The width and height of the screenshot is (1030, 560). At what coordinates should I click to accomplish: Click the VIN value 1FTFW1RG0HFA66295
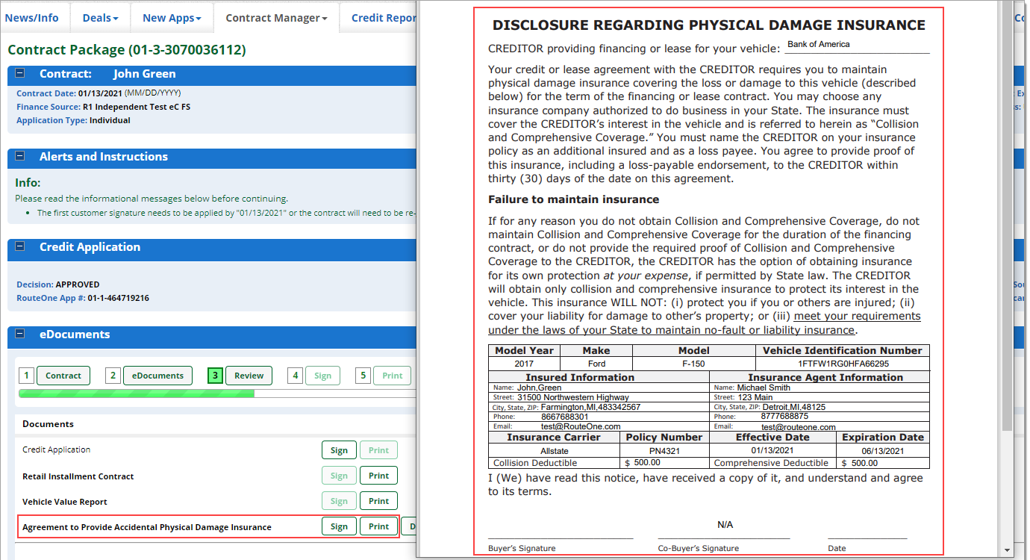click(x=843, y=364)
